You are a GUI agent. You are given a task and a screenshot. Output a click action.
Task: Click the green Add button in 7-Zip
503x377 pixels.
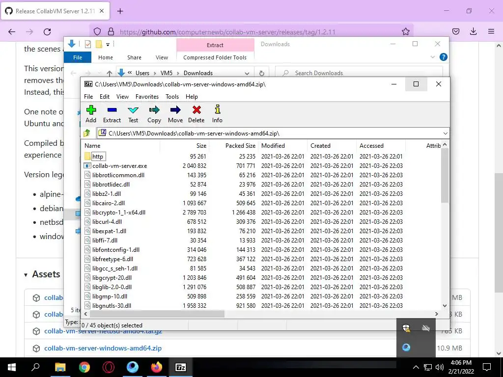tap(91, 114)
